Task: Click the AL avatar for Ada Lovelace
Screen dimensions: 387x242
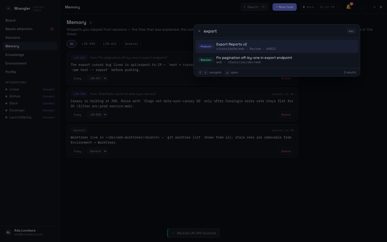Action: coord(8,232)
